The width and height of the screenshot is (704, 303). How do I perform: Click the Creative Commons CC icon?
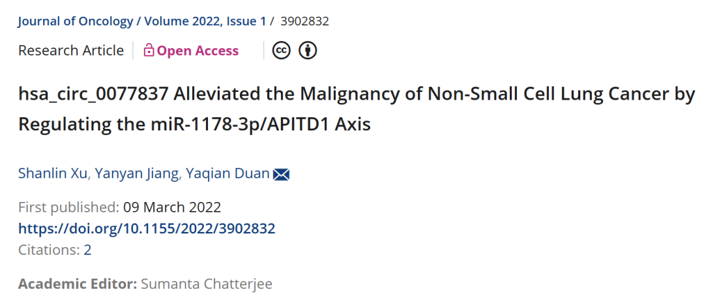[282, 50]
